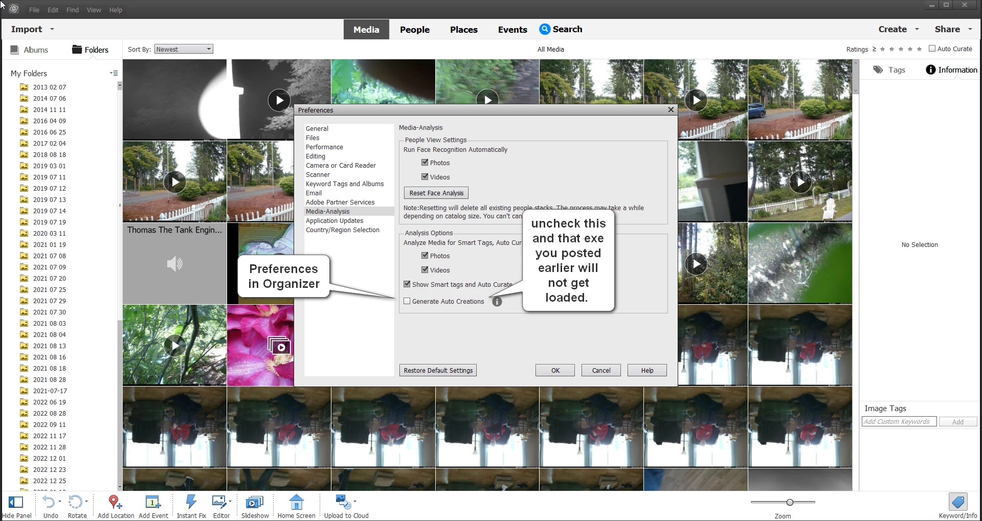The image size is (982, 521).
Task: Click the Zoom slider handle
Action: click(x=790, y=502)
